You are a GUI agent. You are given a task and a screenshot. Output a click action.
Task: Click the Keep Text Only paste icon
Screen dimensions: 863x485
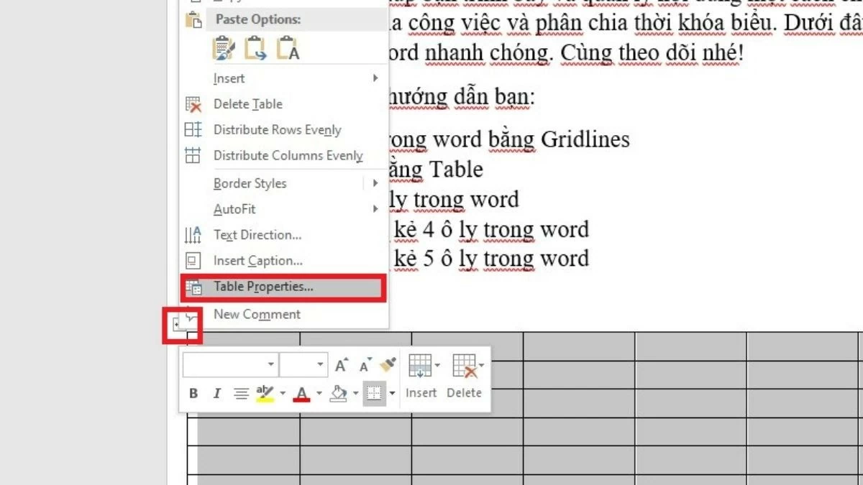click(x=287, y=49)
